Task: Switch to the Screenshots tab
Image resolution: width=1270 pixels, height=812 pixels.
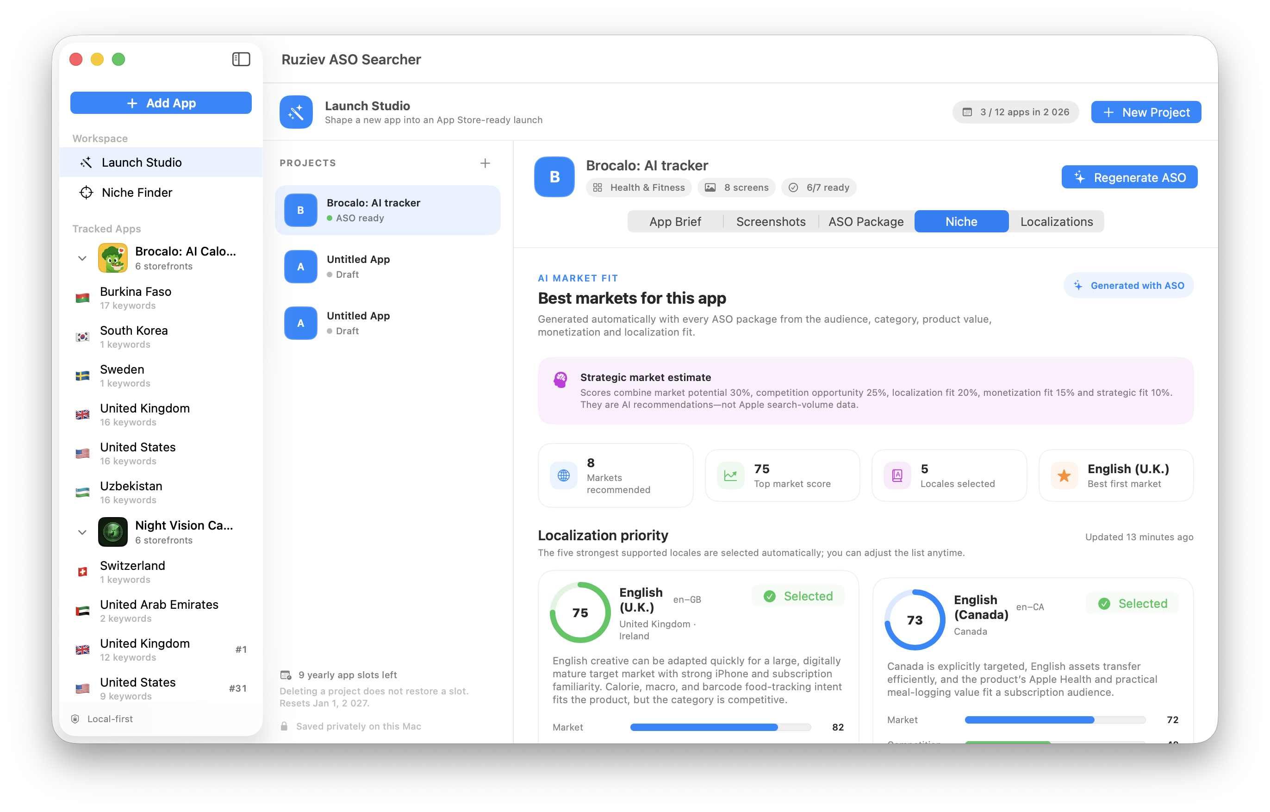Action: (771, 222)
